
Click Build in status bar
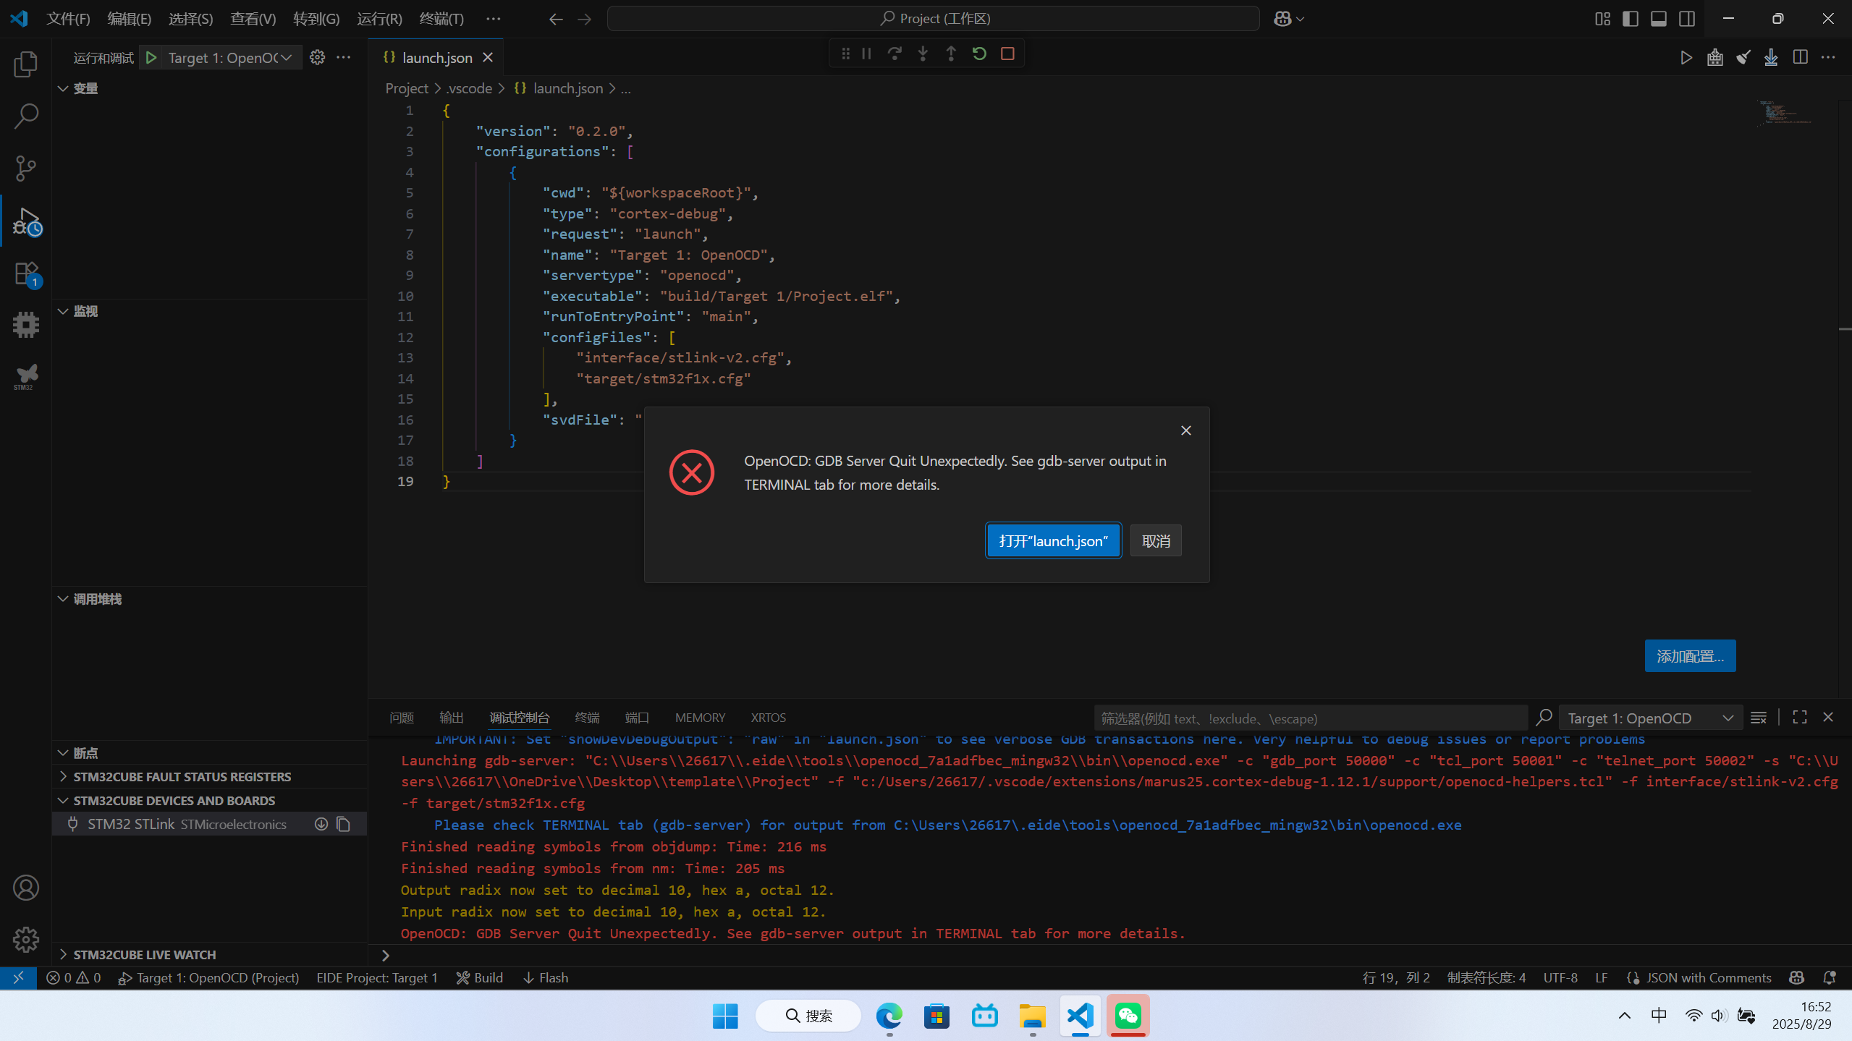coord(479,978)
